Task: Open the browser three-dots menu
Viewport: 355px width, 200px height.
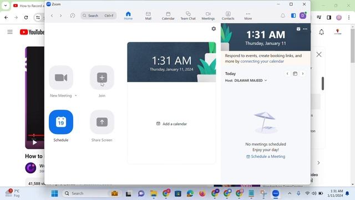Action: coord(349,17)
